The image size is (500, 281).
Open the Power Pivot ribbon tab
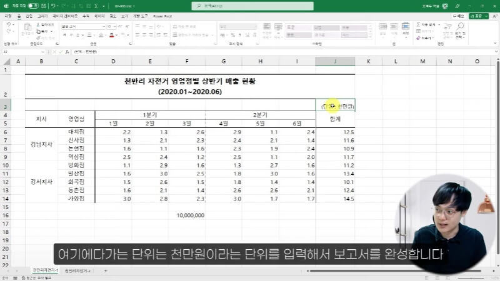coord(162,16)
